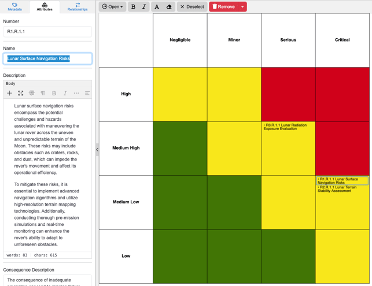The height and width of the screenshot is (286, 372).
Task: Expand the Remove dropdown arrow
Action: coord(242,6)
